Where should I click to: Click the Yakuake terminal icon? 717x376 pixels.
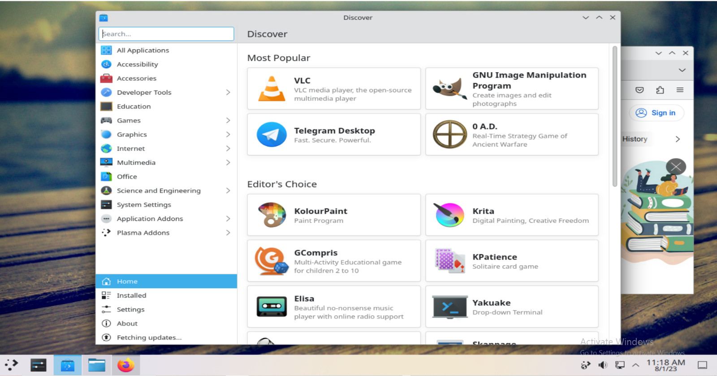pyautogui.click(x=450, y=307)
